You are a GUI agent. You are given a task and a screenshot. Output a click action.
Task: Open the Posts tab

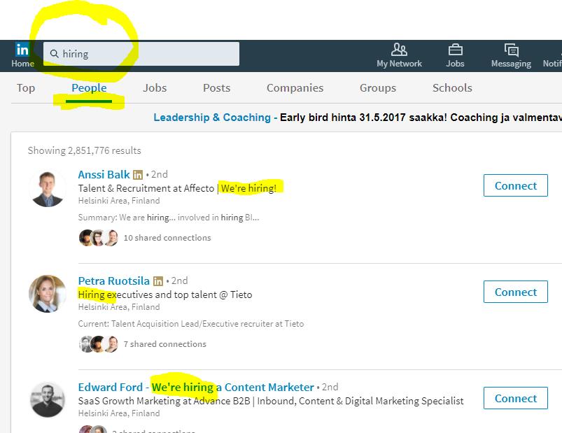[x=216, y=87]
